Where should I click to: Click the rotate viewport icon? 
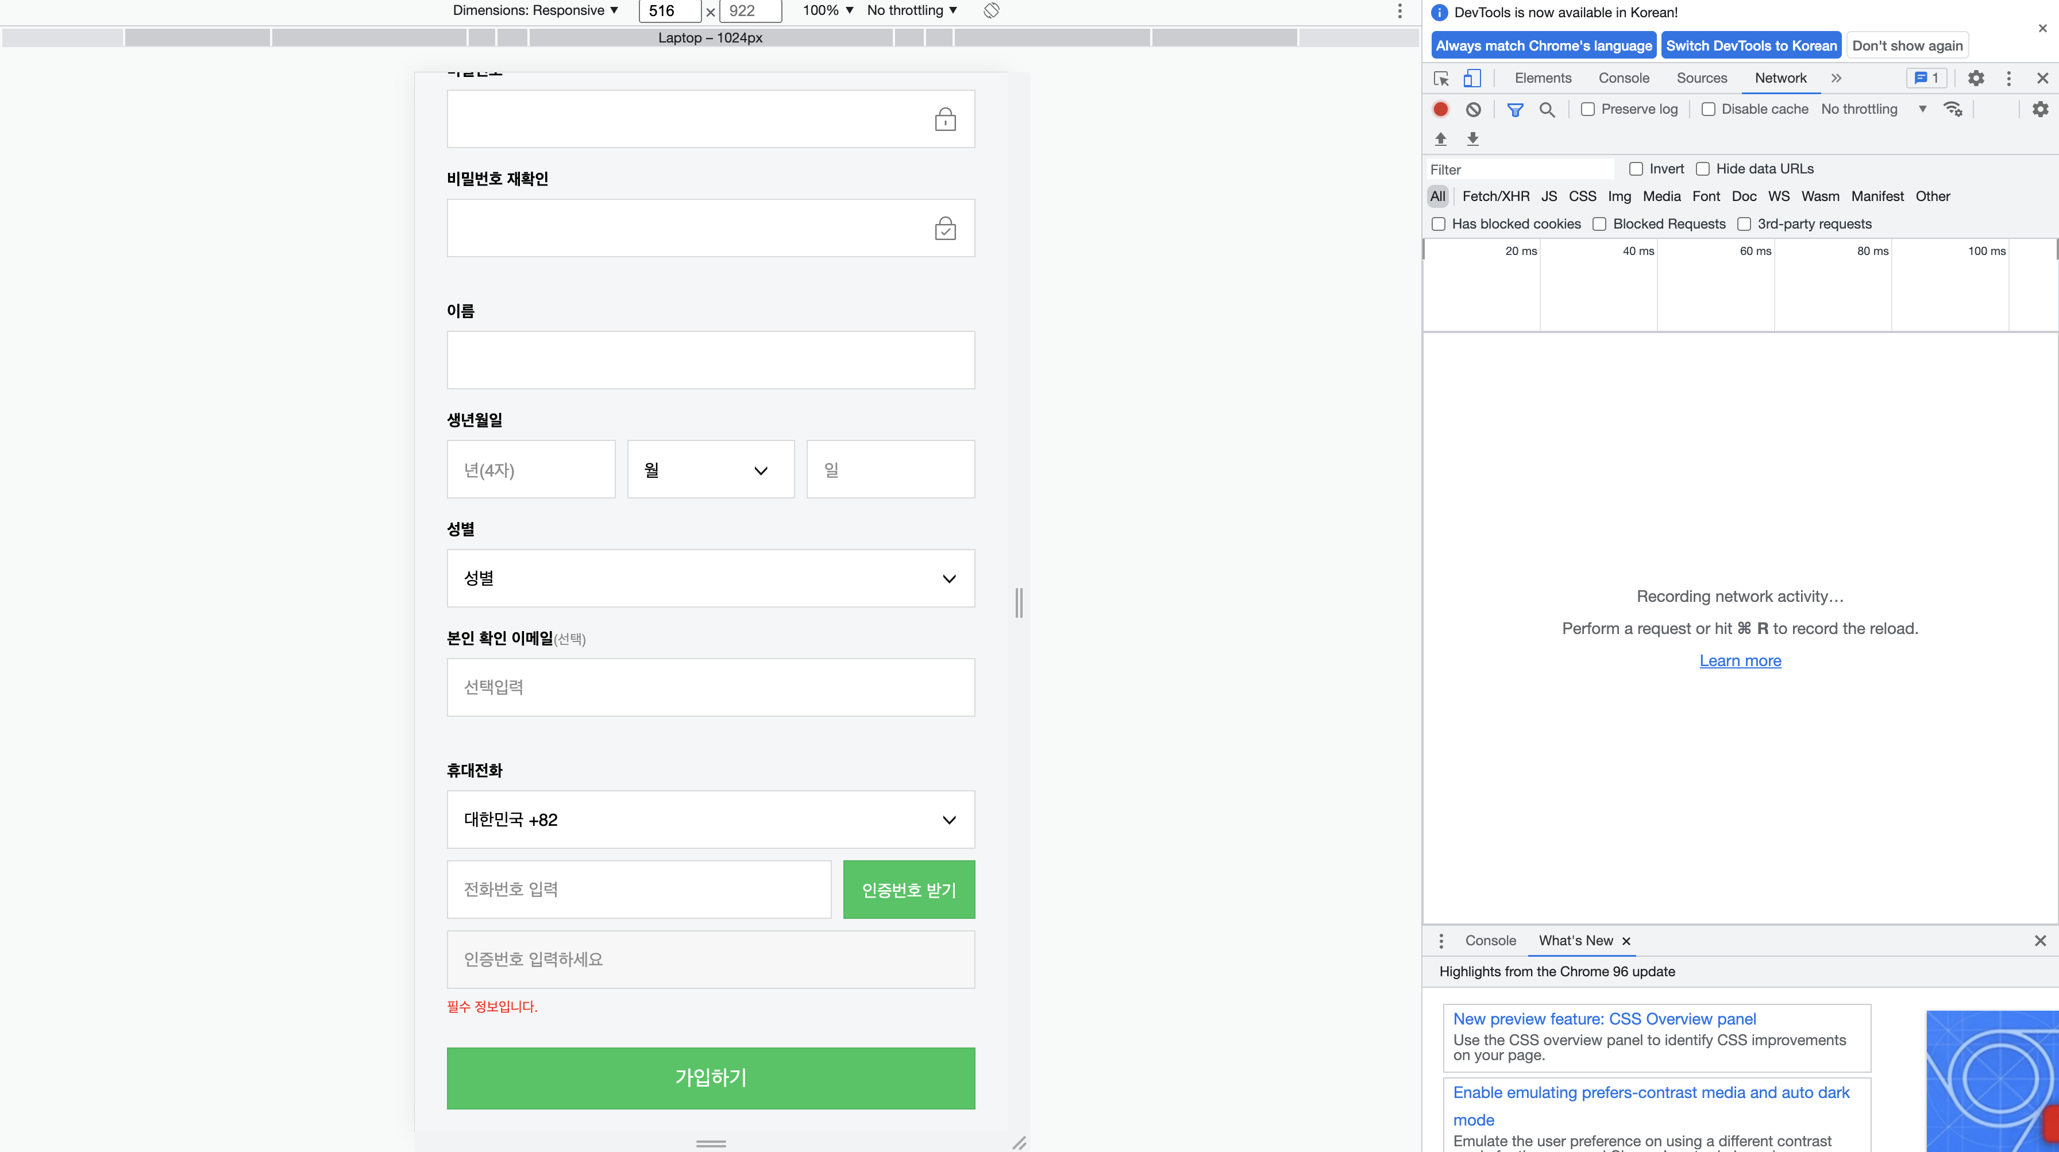(x=991, y=10)
